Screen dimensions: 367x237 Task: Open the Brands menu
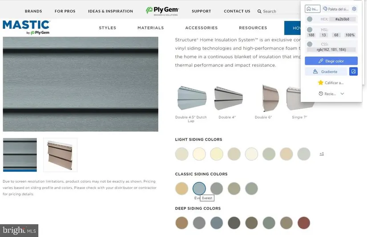click(33, 11)
